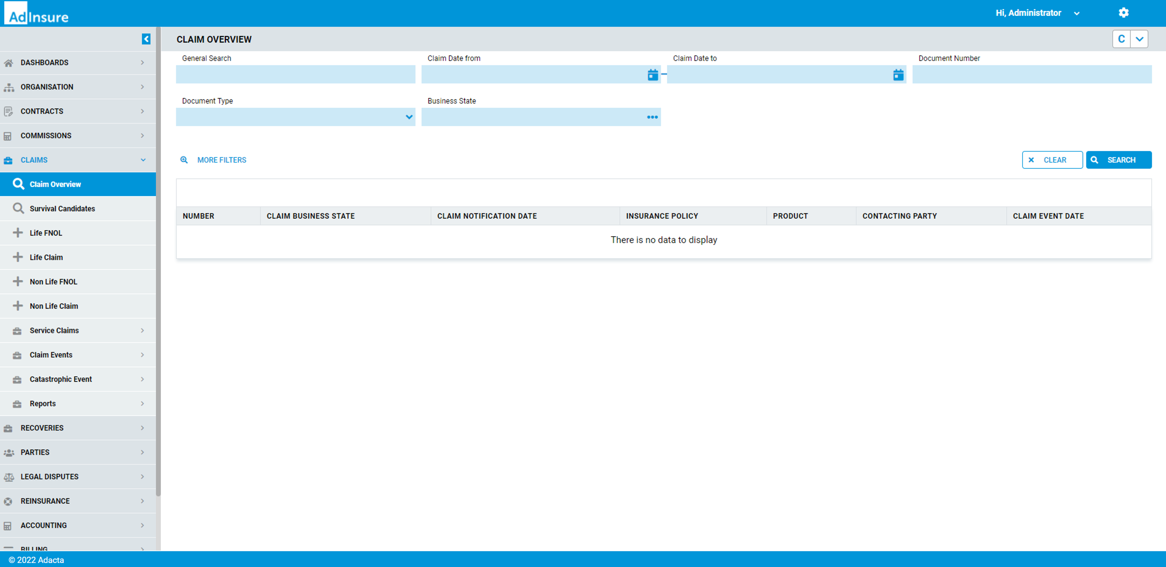Open the Hi, Administrator user menu
Screen dimensions: 1166x567
point(1037,13)
